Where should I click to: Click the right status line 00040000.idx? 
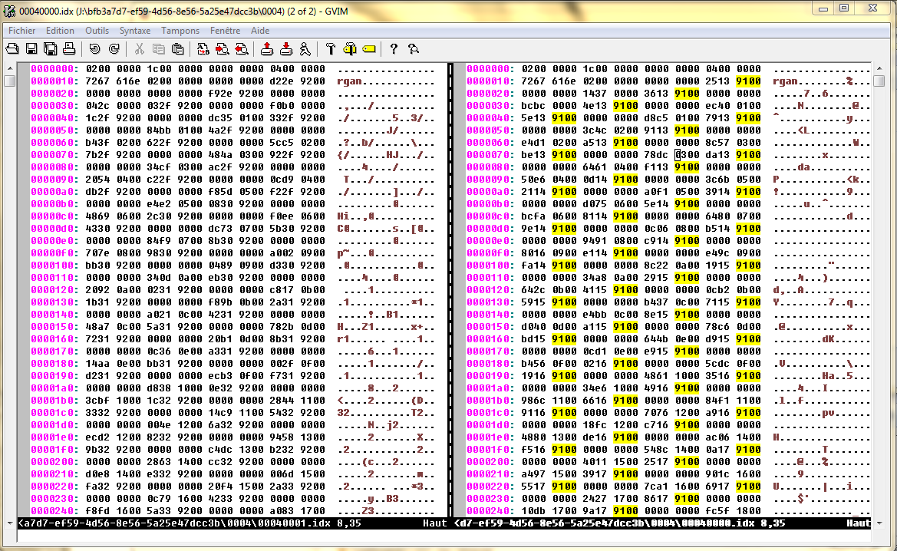662,523
